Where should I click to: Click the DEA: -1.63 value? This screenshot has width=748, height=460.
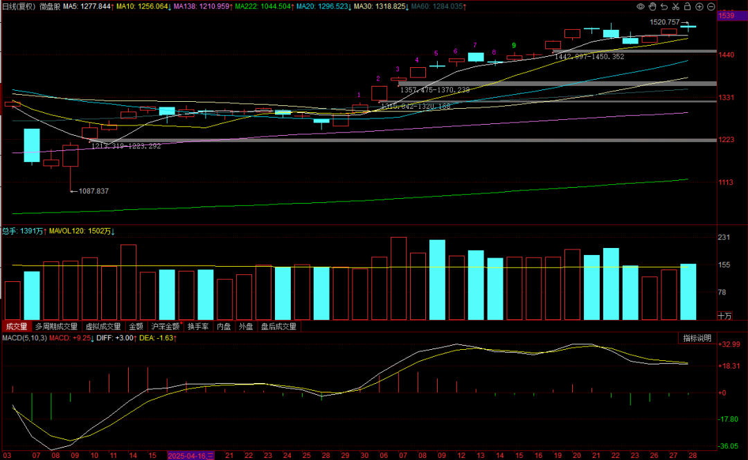pyautogui.click(x=158, y=338)
